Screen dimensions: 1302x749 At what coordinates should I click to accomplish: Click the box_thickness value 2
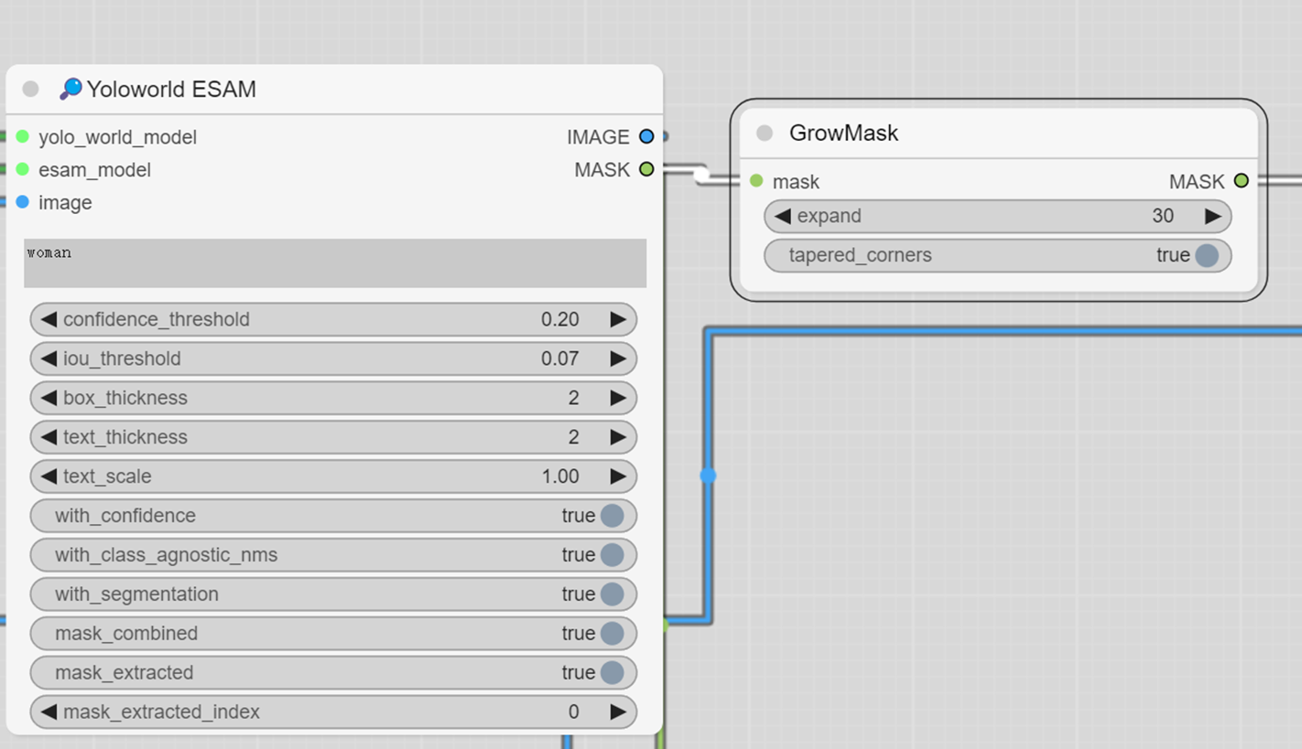[573, 398]
